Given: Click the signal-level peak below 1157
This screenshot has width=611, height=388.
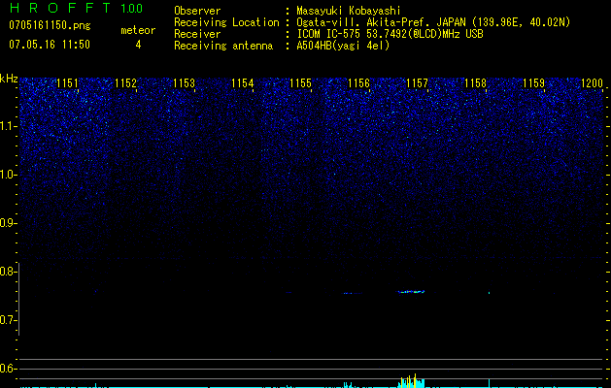Looking at the screenshot, I should (412, 380).
